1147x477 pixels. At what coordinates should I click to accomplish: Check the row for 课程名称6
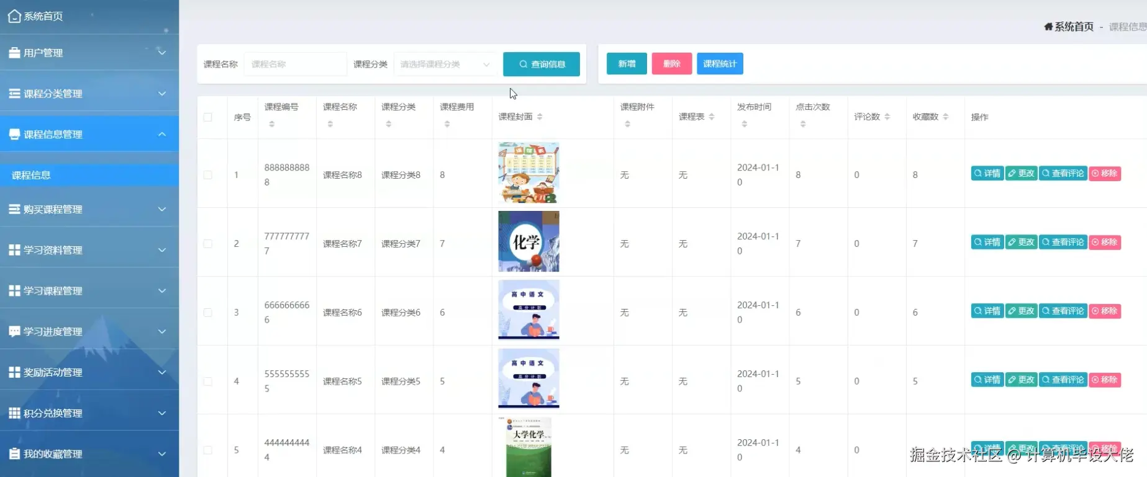point(207,313)
